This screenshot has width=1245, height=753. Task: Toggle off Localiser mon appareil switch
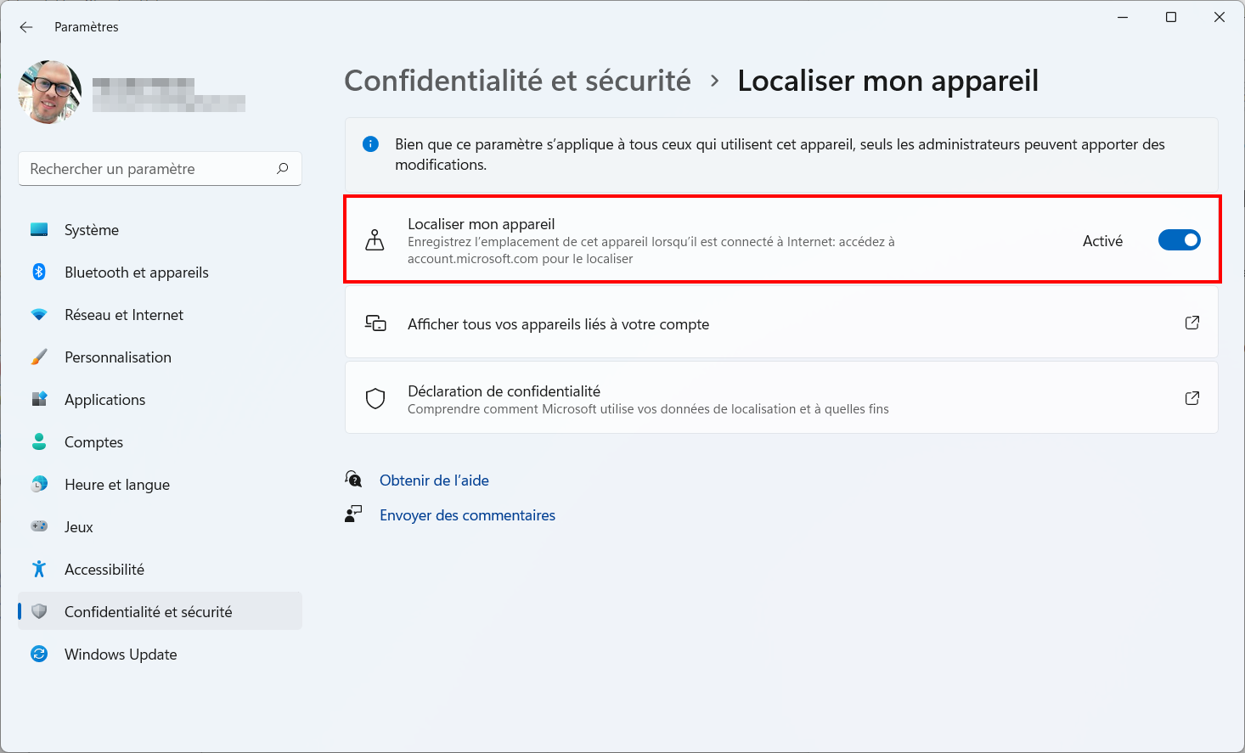tap(1180, 240)
